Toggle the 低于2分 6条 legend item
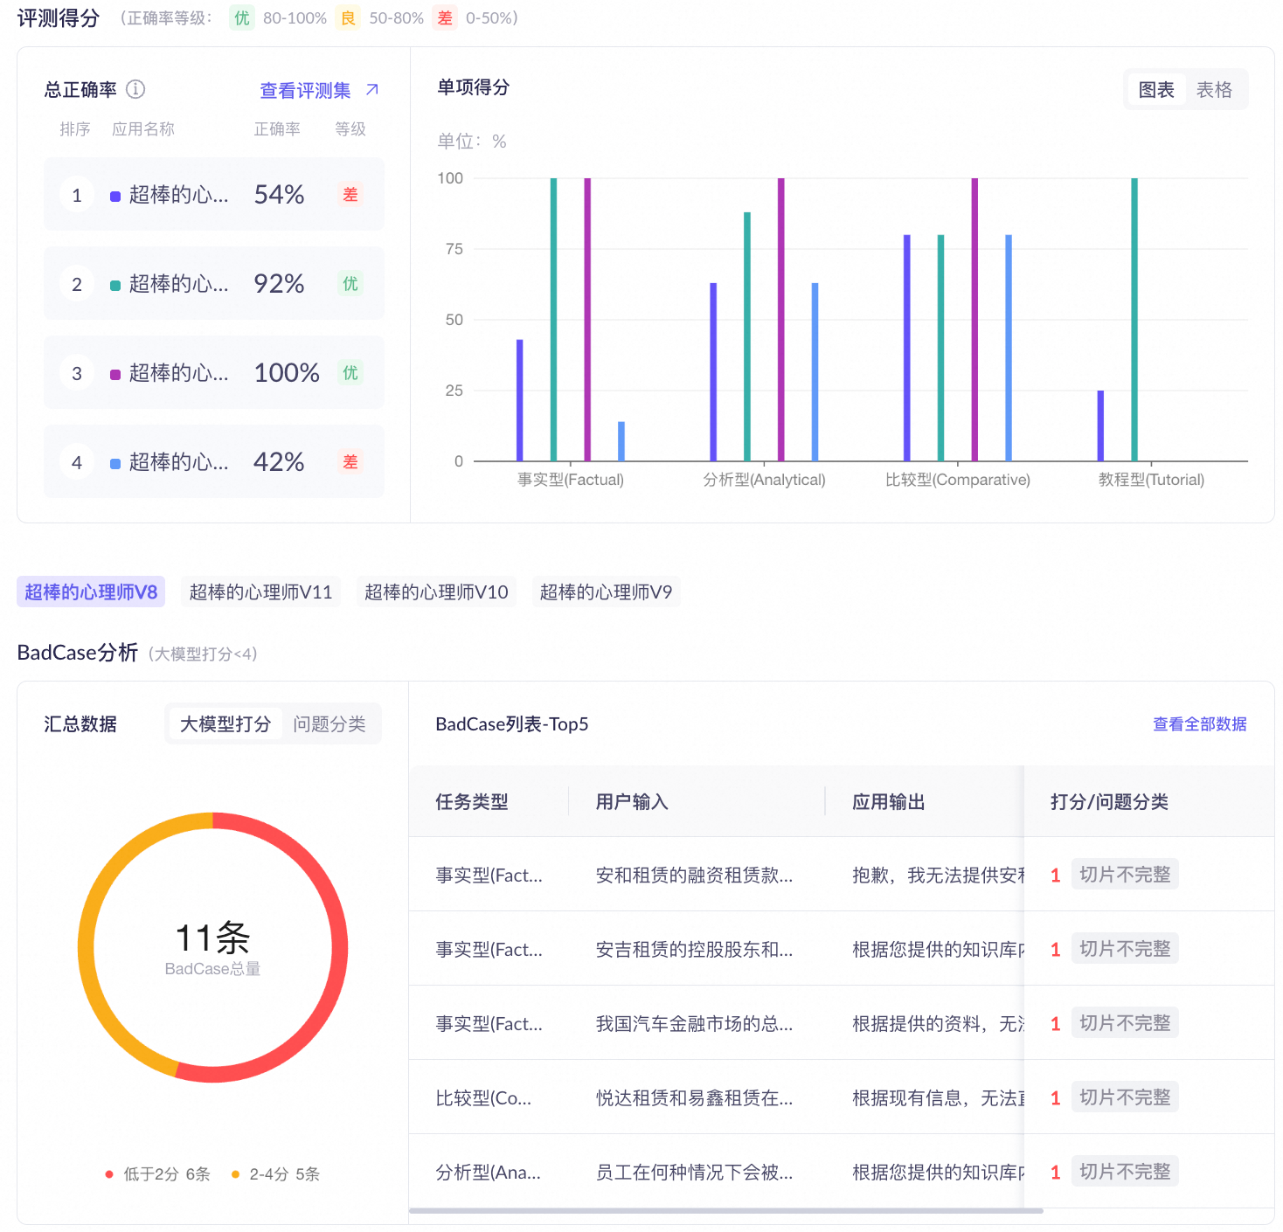This screenshot has height=1232, width=1283. point(158,1173)
